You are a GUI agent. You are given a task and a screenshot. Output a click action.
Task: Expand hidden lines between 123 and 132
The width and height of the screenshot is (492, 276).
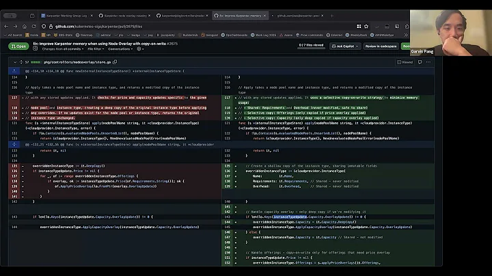[14, 145]
